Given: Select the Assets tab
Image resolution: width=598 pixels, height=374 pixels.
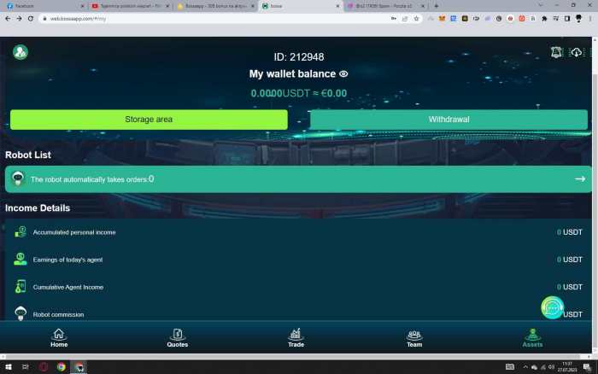Looking at the screenshot, I should click(x=532, y=337).
